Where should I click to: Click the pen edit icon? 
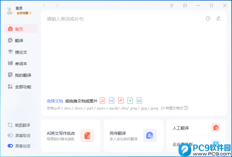tap(218, 18)
